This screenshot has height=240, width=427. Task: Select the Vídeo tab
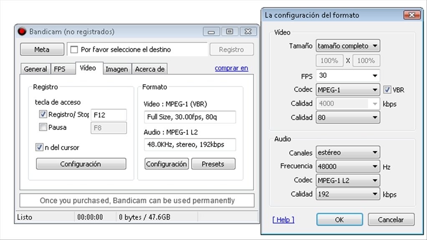point(89,68)
